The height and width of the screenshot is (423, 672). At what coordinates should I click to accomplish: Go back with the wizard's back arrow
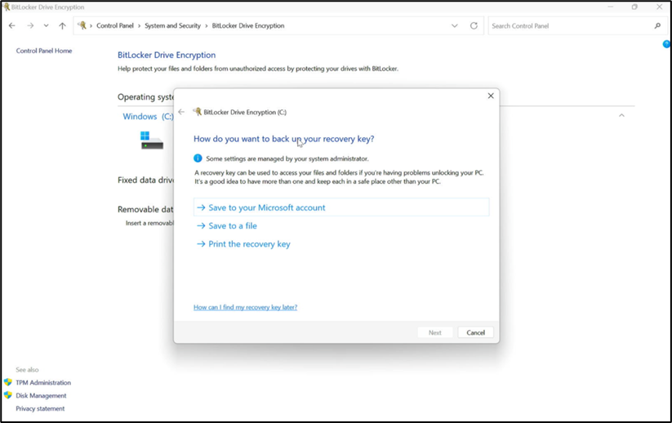181,112
